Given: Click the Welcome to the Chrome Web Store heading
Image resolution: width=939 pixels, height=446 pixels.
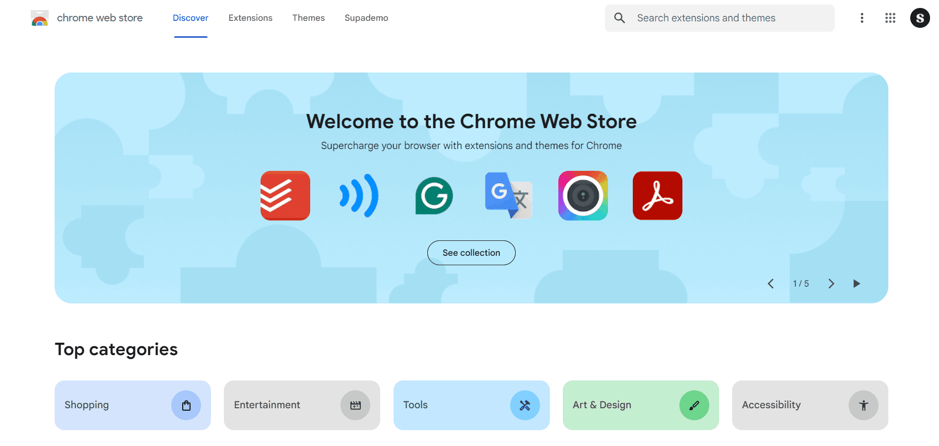Looking at the screenshot, I should point(471,121).
